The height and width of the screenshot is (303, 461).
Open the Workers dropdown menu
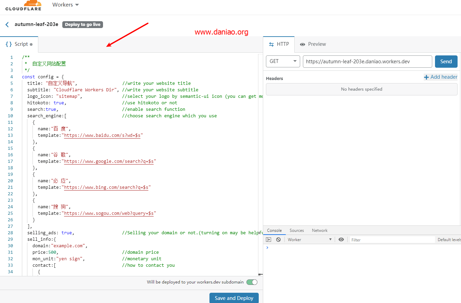[x=65, y=5]
